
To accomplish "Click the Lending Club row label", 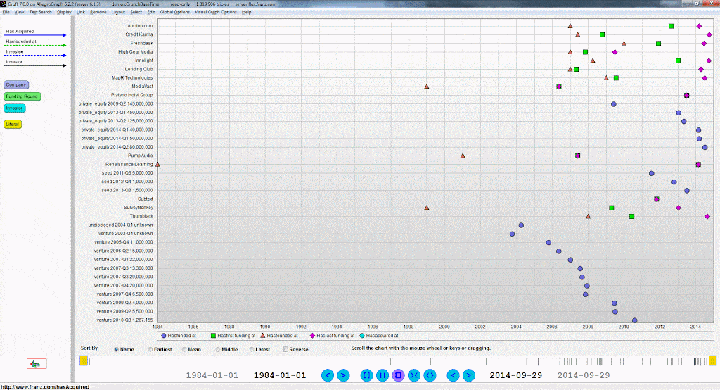I will pos(139,70).
